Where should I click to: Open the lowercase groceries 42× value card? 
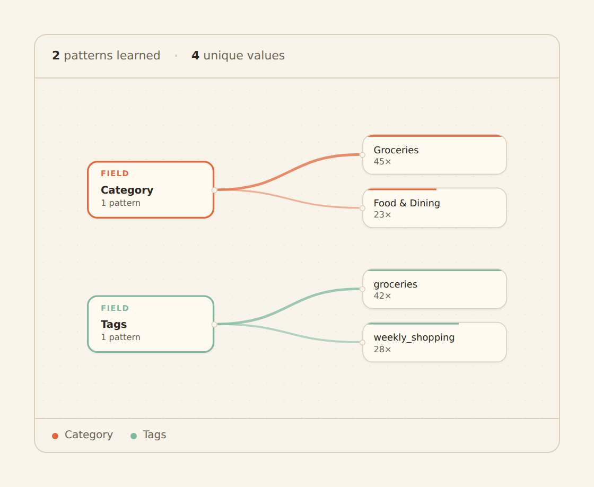[x=434, y=289]
